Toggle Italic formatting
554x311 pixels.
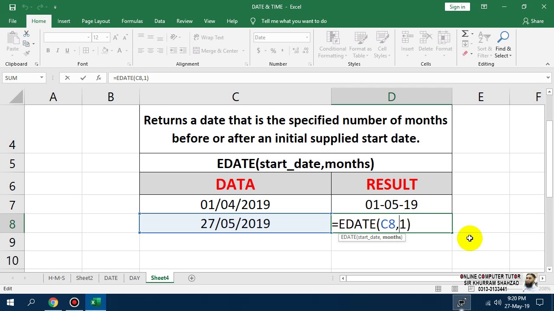(x=58, y=51)
